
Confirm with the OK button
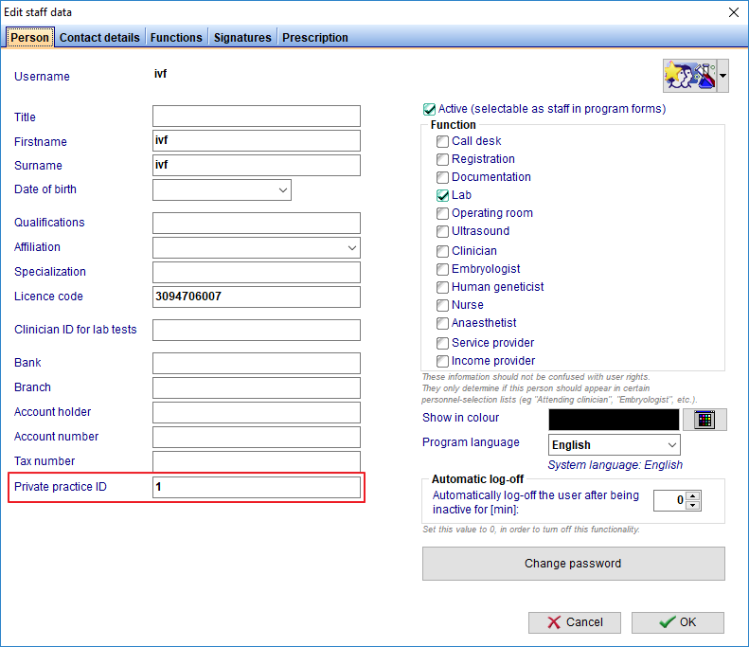[x=677, y=622]
